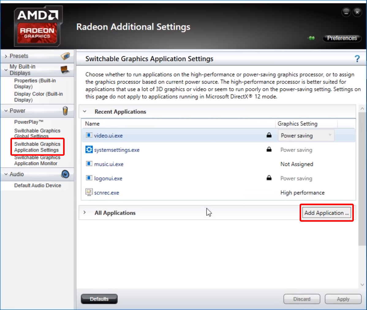The image size is (367, 310).
Task: Click the Graphics Setting column header
Action: tap(297, 124)
